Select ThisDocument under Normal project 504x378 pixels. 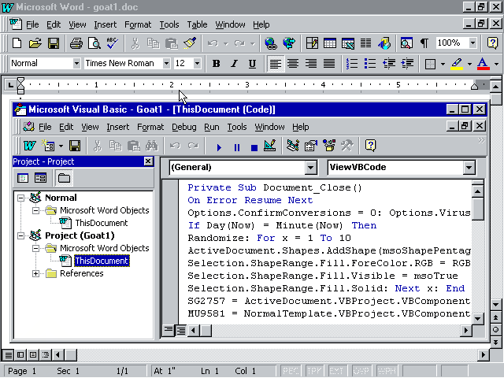(x=102, y=223)
